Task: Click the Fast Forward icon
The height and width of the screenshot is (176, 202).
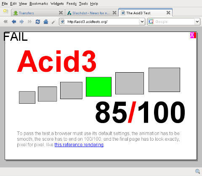Action: (29, 22)
